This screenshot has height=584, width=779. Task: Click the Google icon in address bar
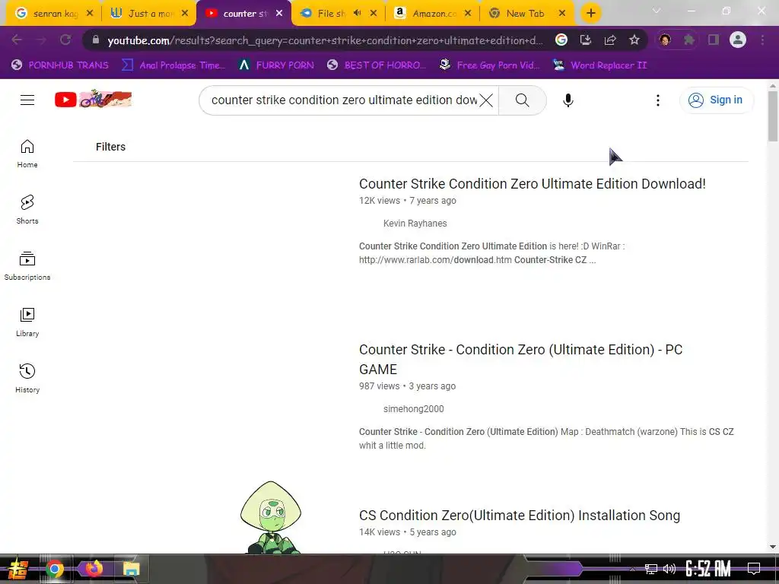point(561,40)
